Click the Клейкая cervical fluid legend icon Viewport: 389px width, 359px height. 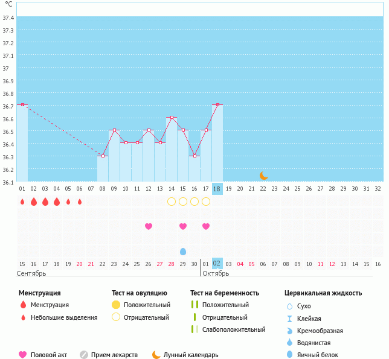point(290,319)
